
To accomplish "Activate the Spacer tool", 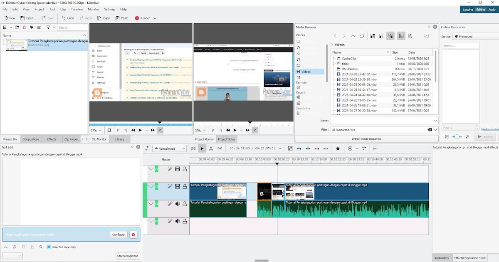I will tap(220, 148).
